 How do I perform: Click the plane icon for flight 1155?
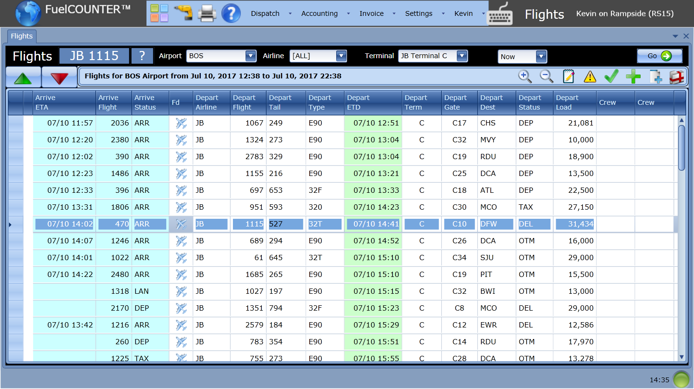coord(181,174)
